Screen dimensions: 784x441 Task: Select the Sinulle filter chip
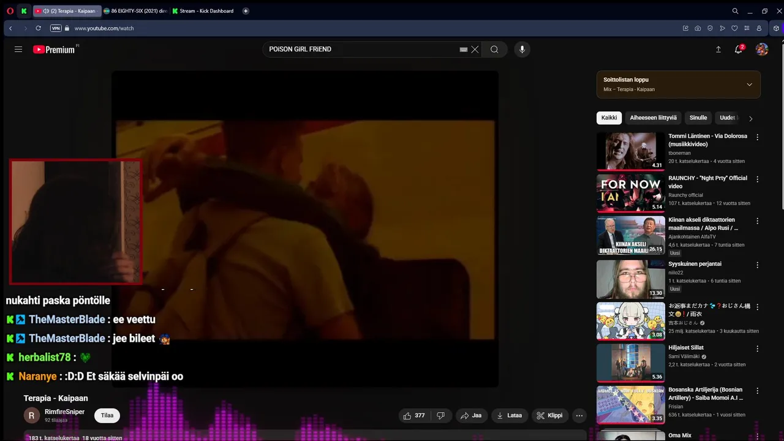coord(698,118)
